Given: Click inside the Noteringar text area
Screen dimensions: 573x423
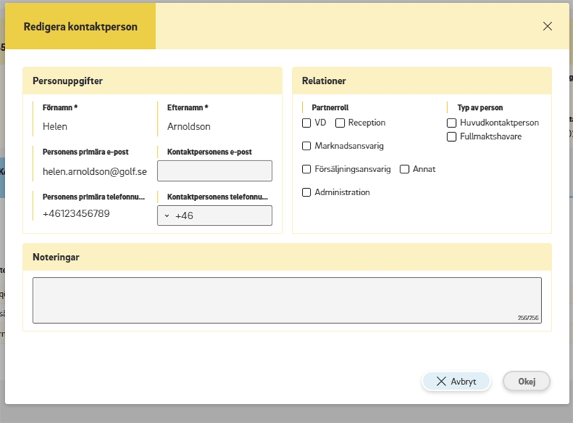Looking at the screenshot, I should 286,299.
